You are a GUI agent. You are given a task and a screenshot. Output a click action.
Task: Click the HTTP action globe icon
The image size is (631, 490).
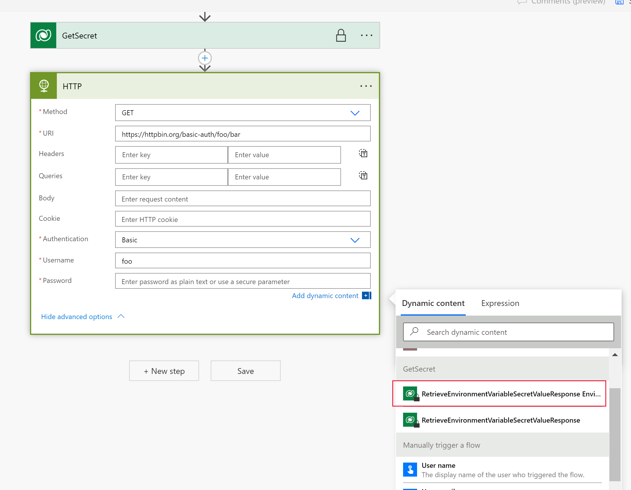coord(44,85)
